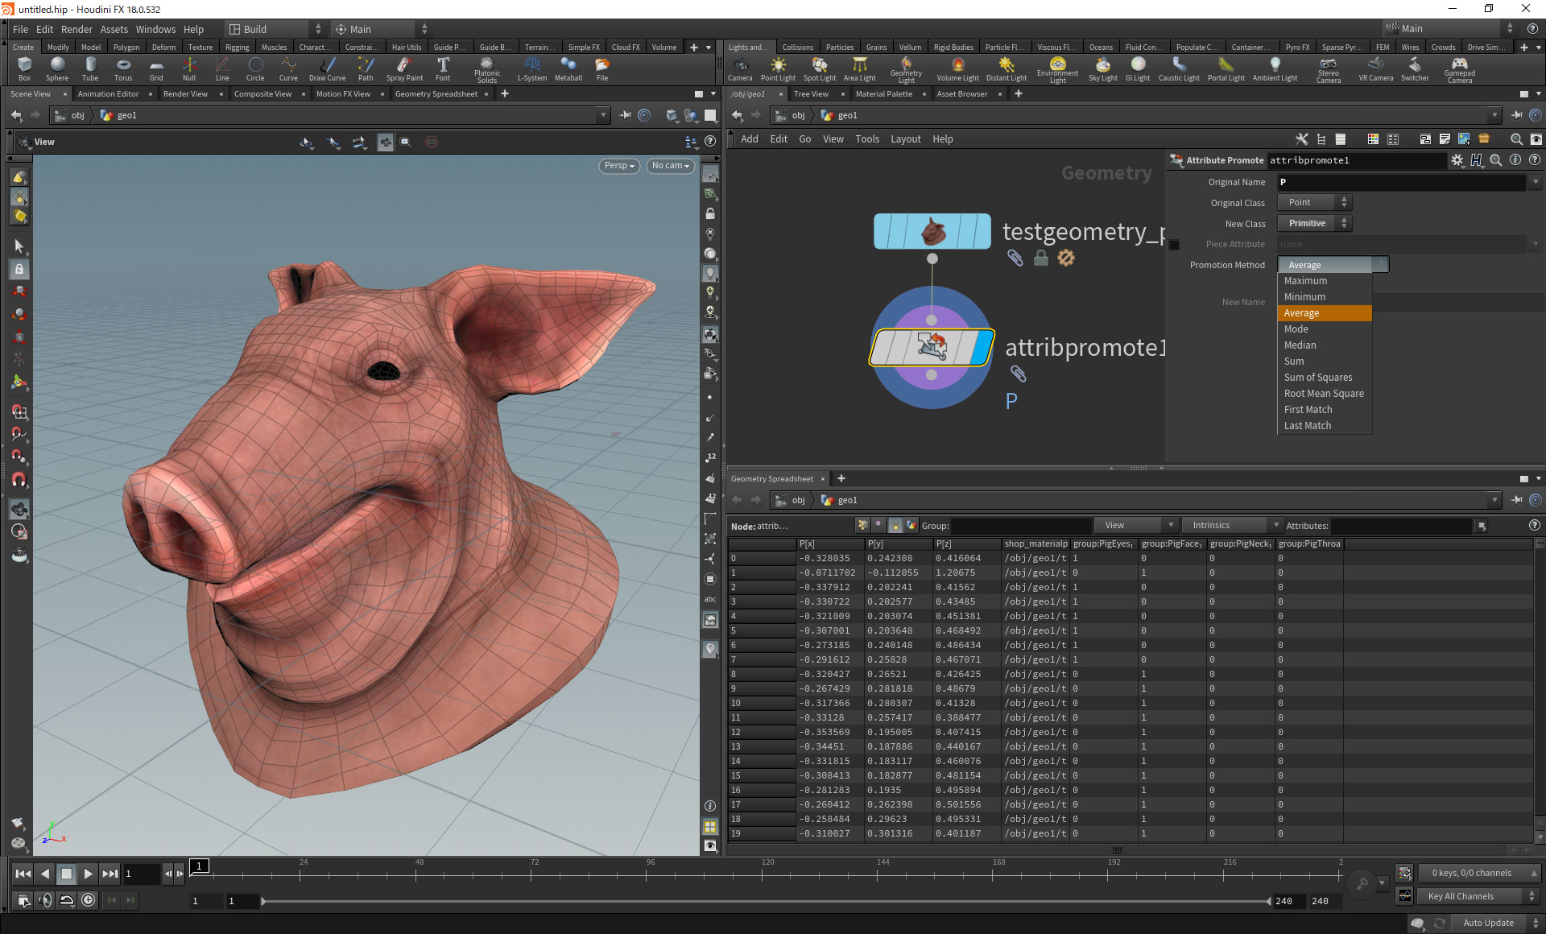Screen dimensions: 1546x934
Task: Click the playback range slider bar
Action: point(767,901)
